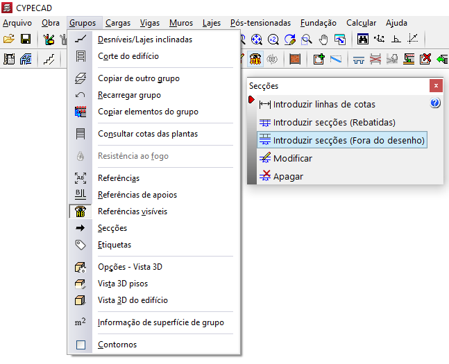Click the telephone icon in second toolbar

255,59
